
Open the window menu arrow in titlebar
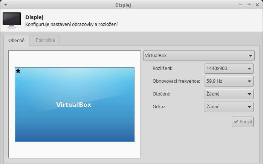click(6, 5)
